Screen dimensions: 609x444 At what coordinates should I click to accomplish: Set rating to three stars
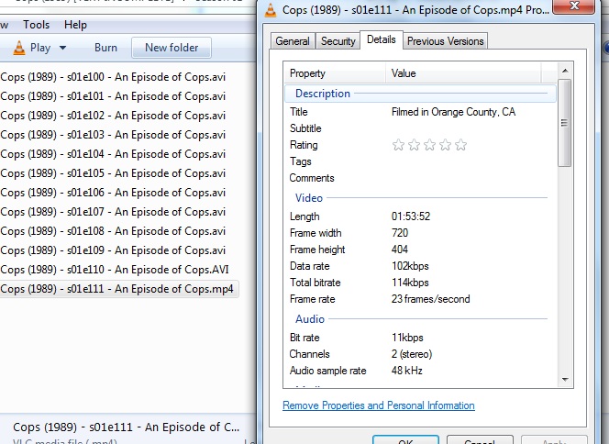[x=429, y=145]
